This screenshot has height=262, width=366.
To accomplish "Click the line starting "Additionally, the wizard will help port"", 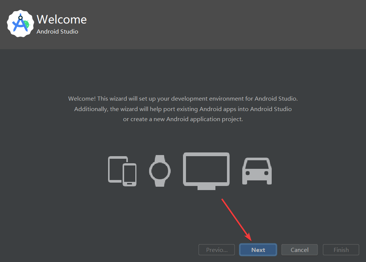I will [x=183, y=109].
